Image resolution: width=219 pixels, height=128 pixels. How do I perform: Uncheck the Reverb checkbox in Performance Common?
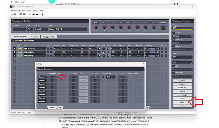[x=173, y=32]
